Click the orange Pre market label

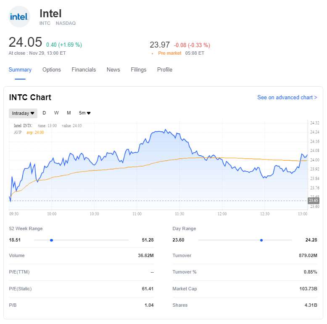pyautogui.click(x=170, y=53)
